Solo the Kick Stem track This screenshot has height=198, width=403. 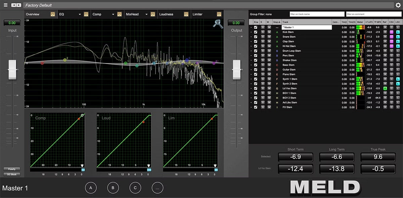[x=263, y=32]
